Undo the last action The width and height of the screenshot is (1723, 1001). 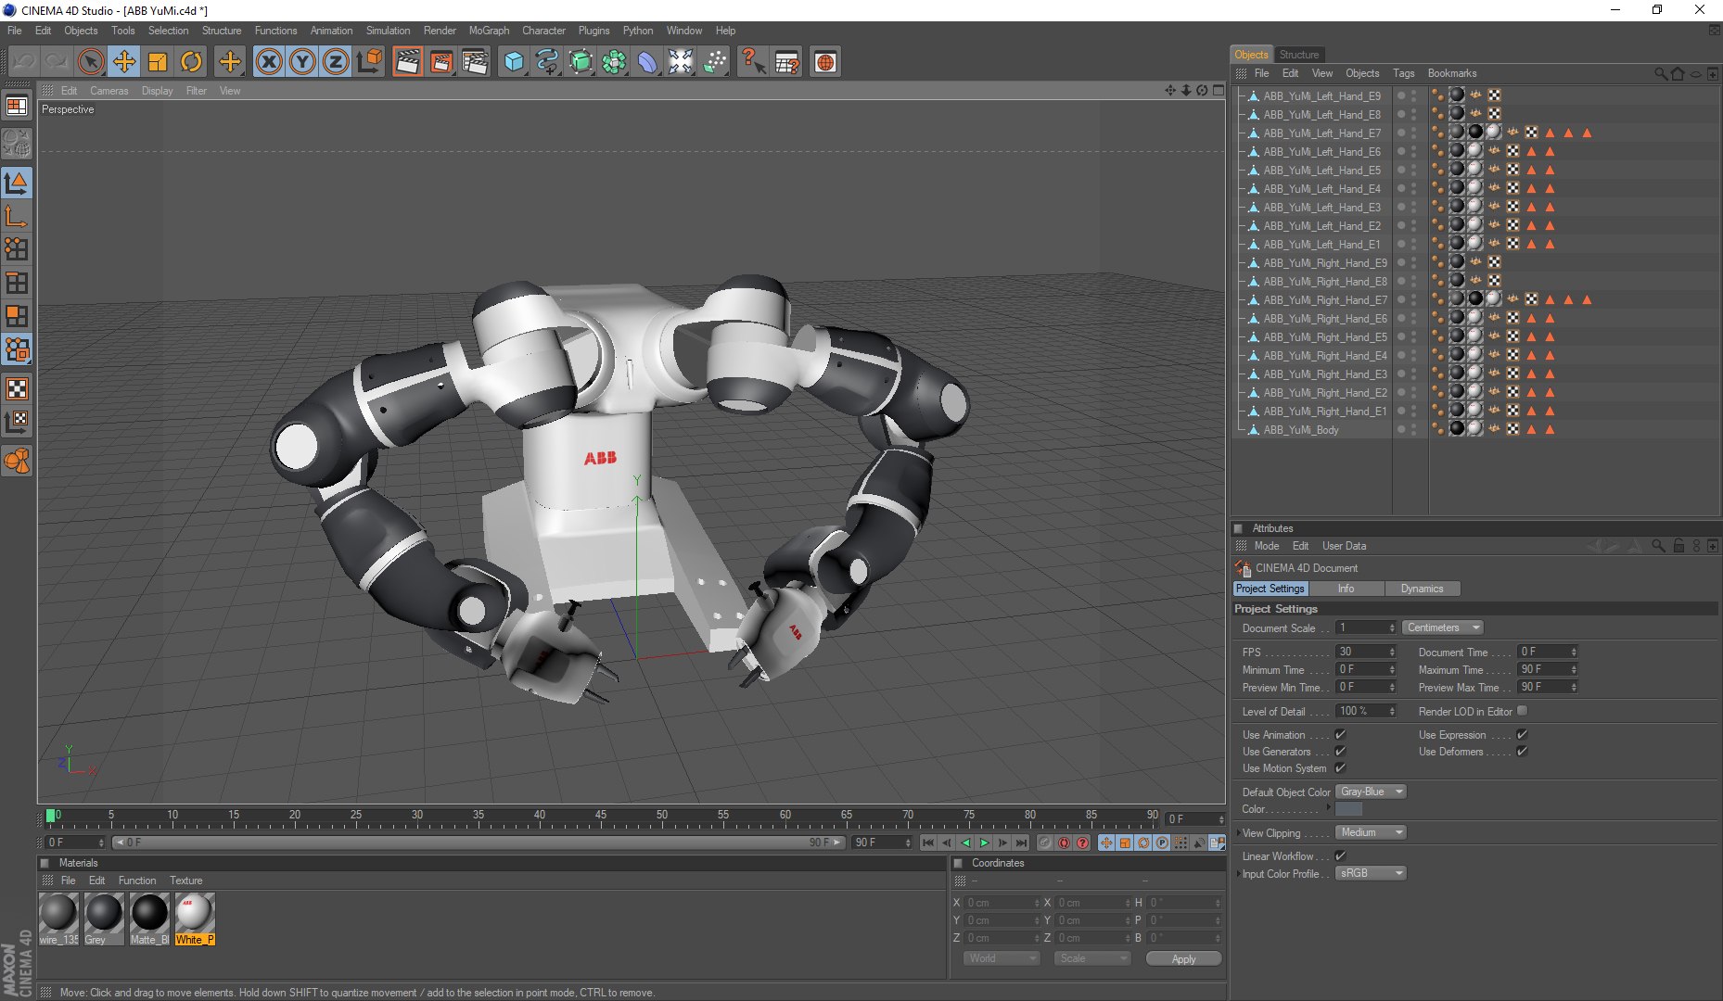[x=23, y=62]
